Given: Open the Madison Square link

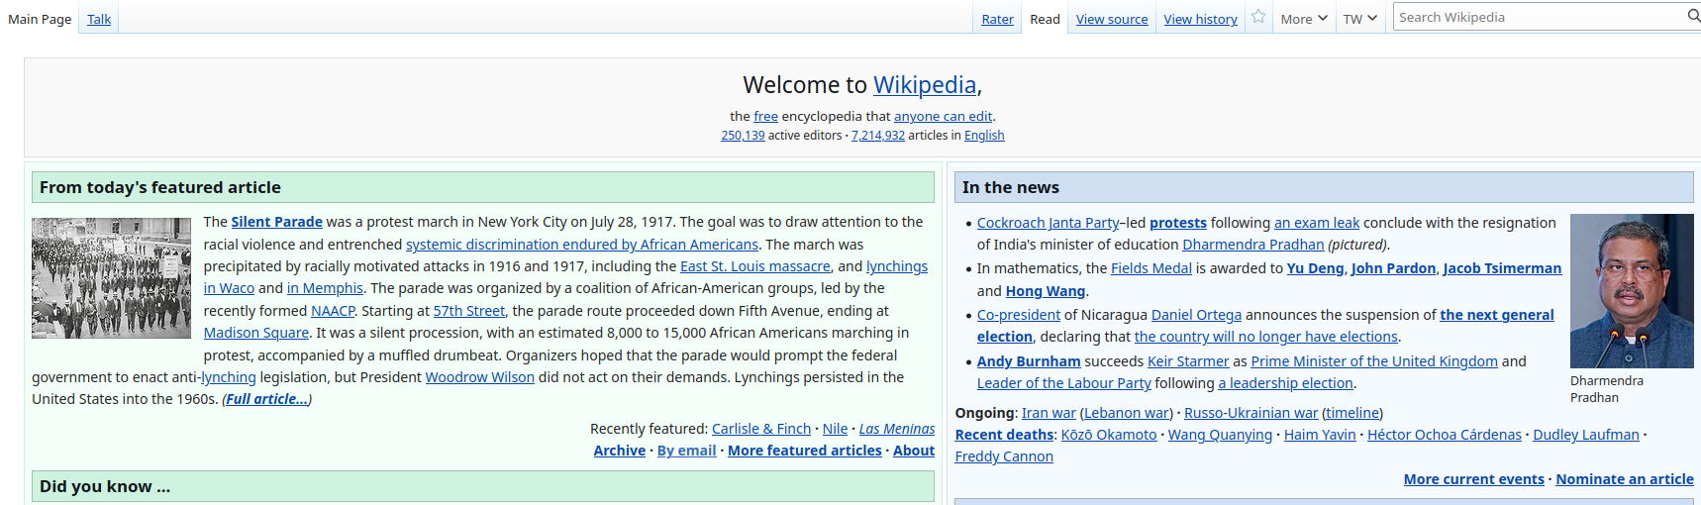Looking at the screenshot, I should coord(256,333).
